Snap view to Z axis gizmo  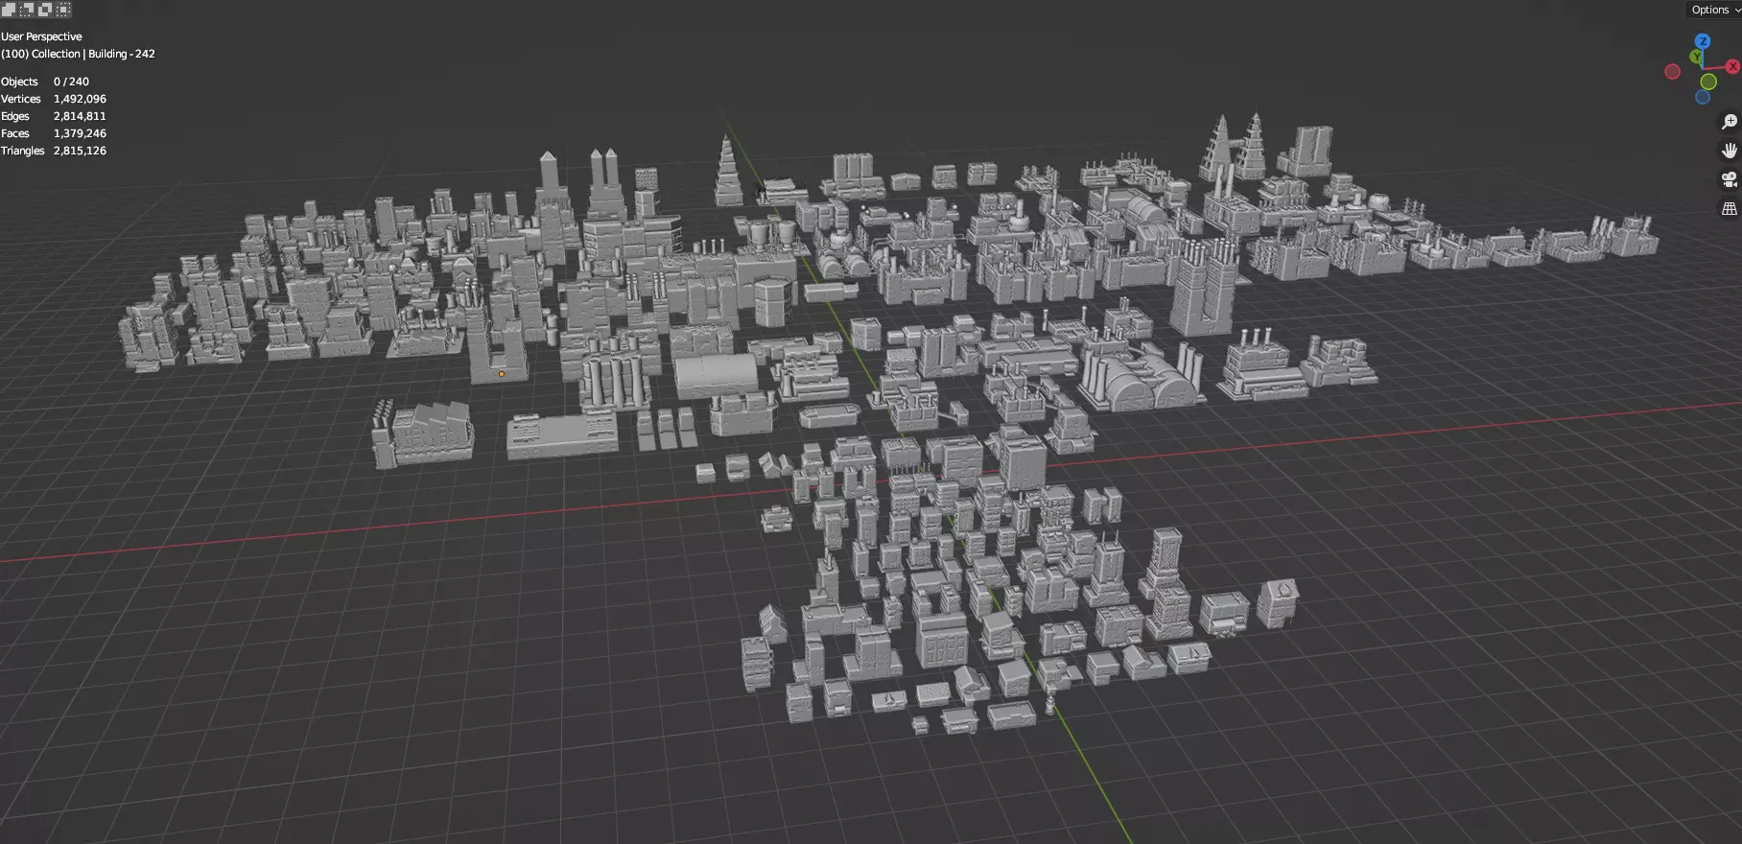[x=1703, y=41]
